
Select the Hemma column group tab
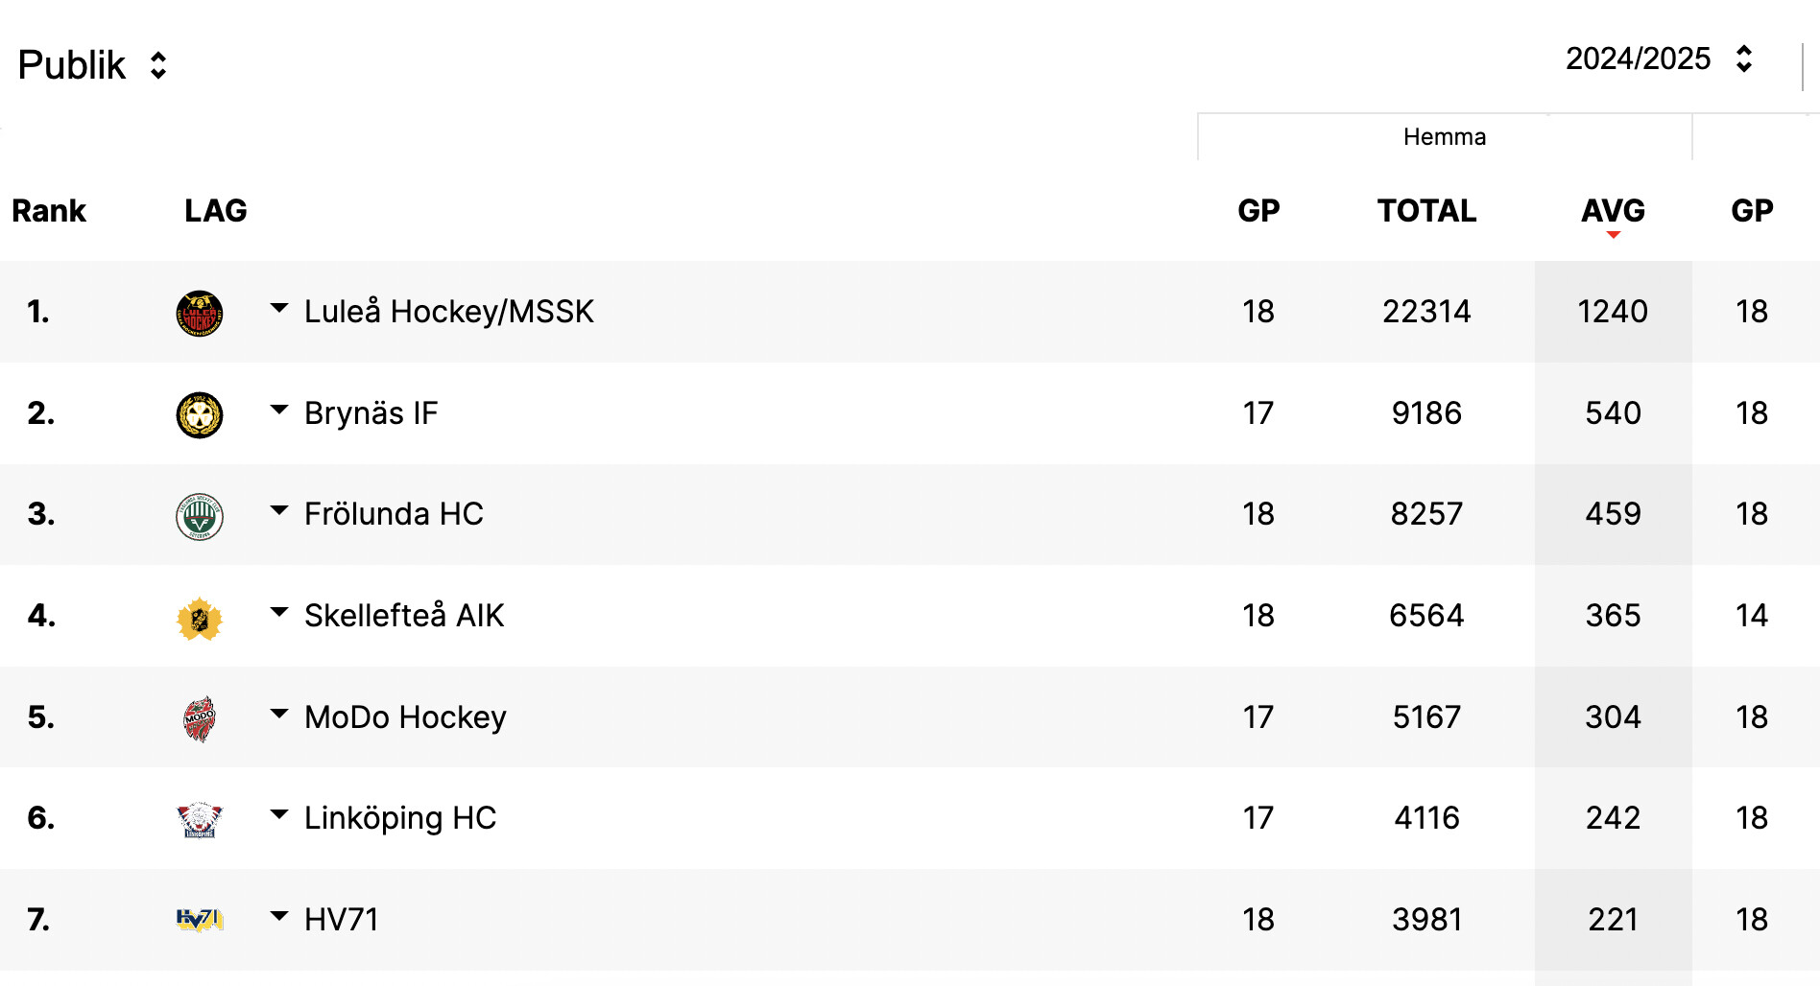(1444, 137)
